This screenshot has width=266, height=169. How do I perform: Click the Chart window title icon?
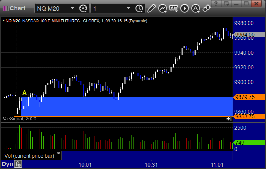(x=6, y=8)
